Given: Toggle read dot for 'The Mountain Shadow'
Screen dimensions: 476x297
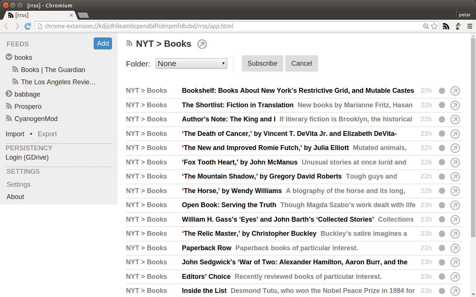Looking at the screenshot, I should coord(442,177).
